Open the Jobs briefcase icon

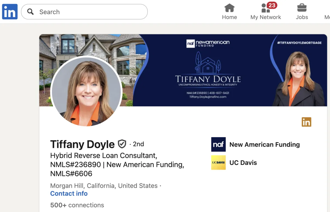[x=302, y=8]
